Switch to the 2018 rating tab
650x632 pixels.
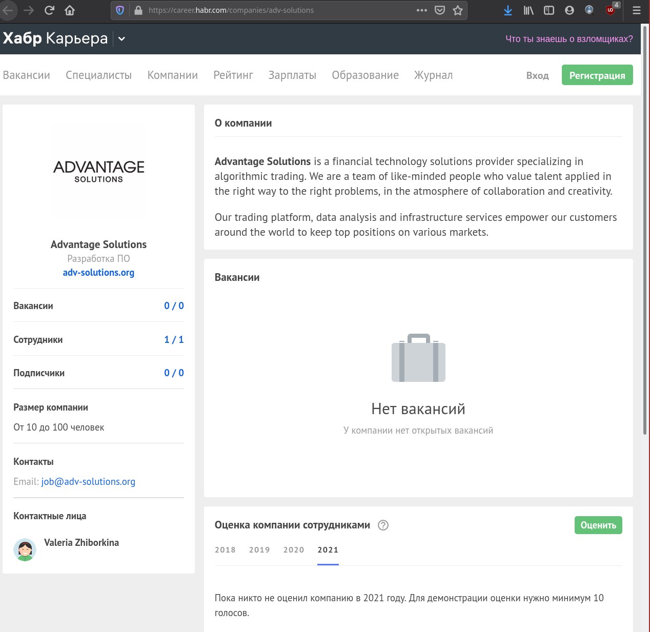(x=225, y=550)
